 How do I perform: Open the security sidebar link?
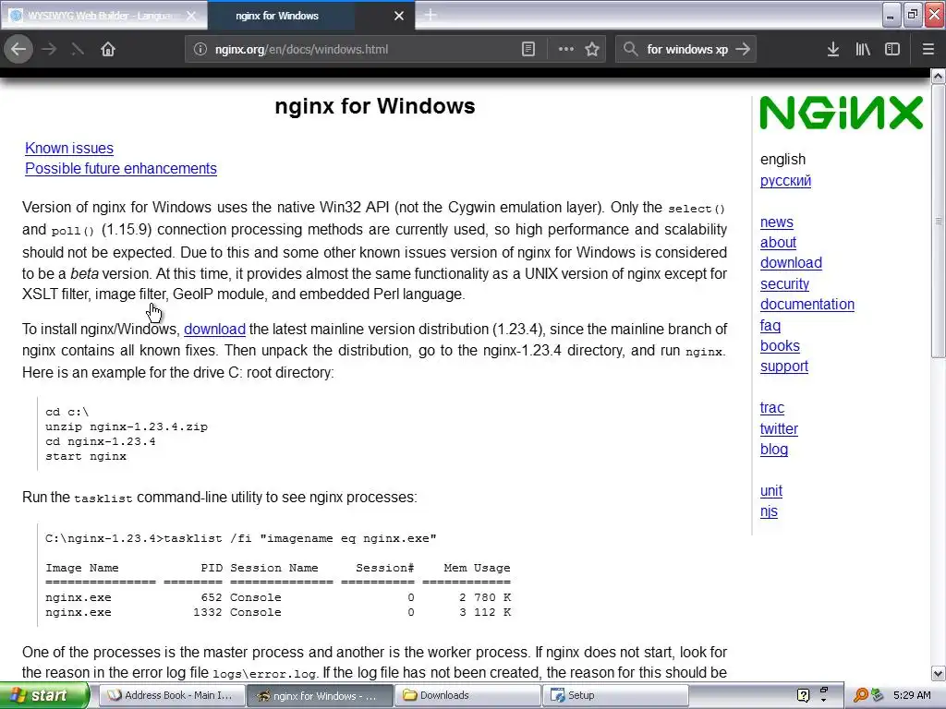coord(785,284)
